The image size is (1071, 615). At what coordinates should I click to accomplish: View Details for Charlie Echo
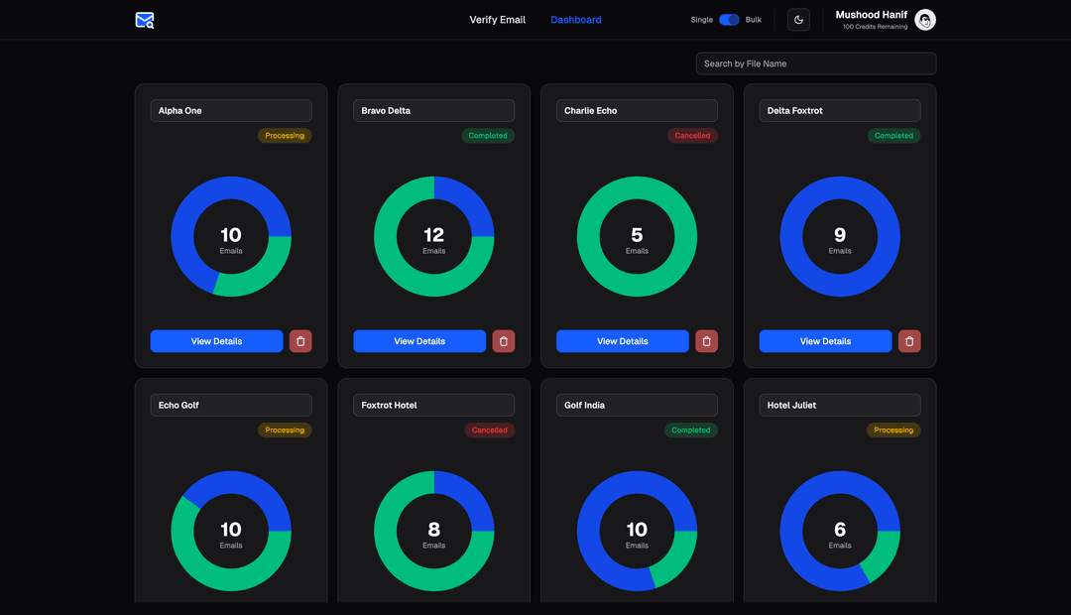(x=622, y=341)
